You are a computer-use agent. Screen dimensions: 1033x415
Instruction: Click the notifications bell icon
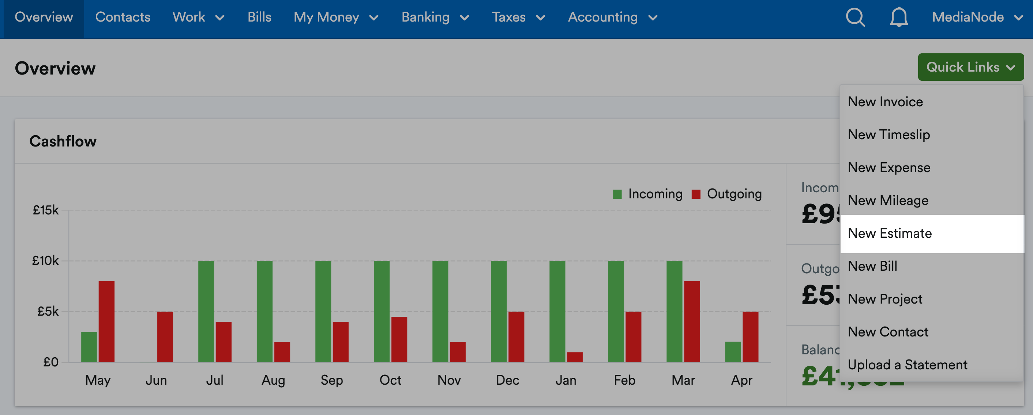click(x=899, y=17)
